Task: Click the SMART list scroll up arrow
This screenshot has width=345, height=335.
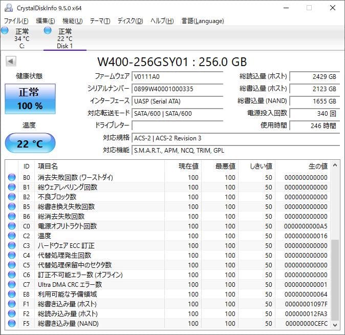Action: 335,165
